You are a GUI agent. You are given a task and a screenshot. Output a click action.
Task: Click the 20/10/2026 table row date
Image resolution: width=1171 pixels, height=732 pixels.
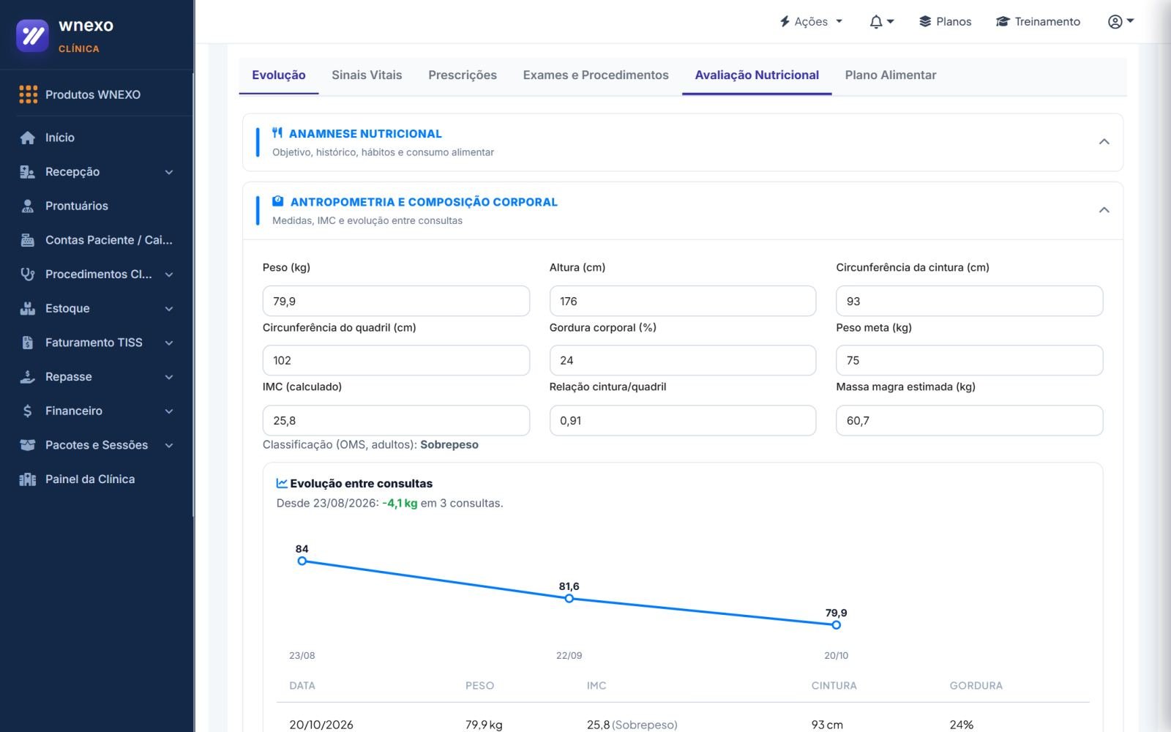tap(321, 725)
